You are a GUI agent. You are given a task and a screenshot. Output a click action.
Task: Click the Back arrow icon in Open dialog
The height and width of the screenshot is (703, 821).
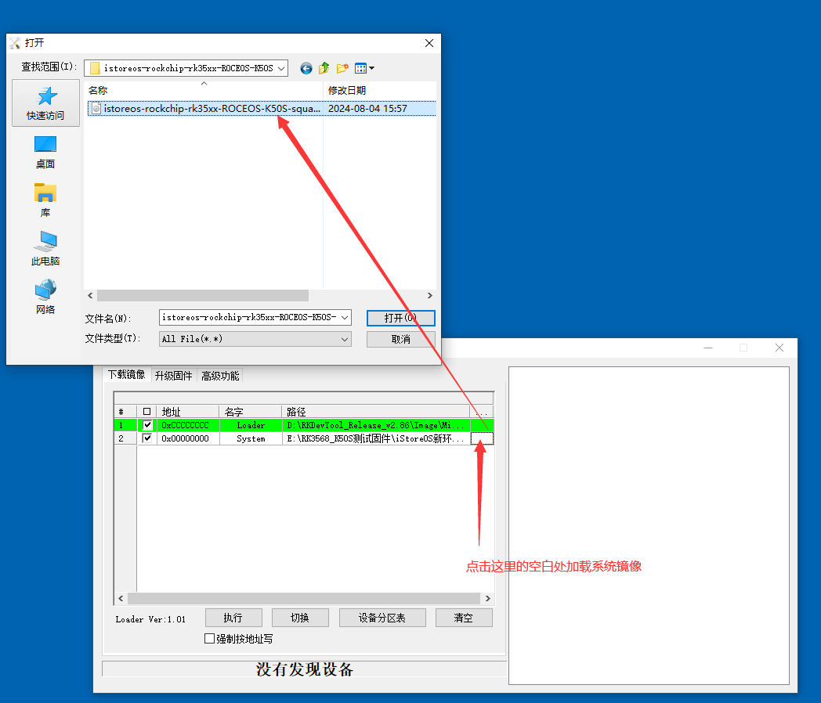pos(306,68)
